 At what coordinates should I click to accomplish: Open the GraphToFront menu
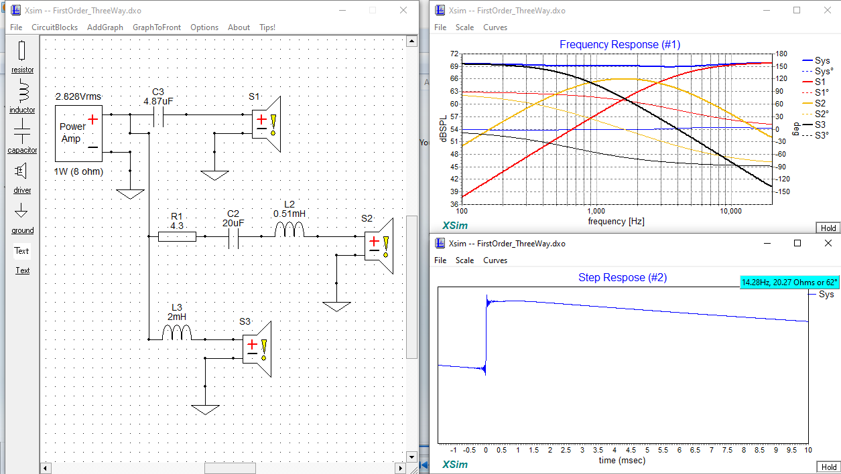[157, 27]
